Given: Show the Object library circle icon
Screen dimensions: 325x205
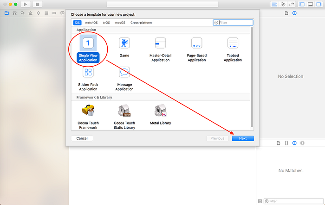Looking at the screenshot, I should click(x=294, y=143).
